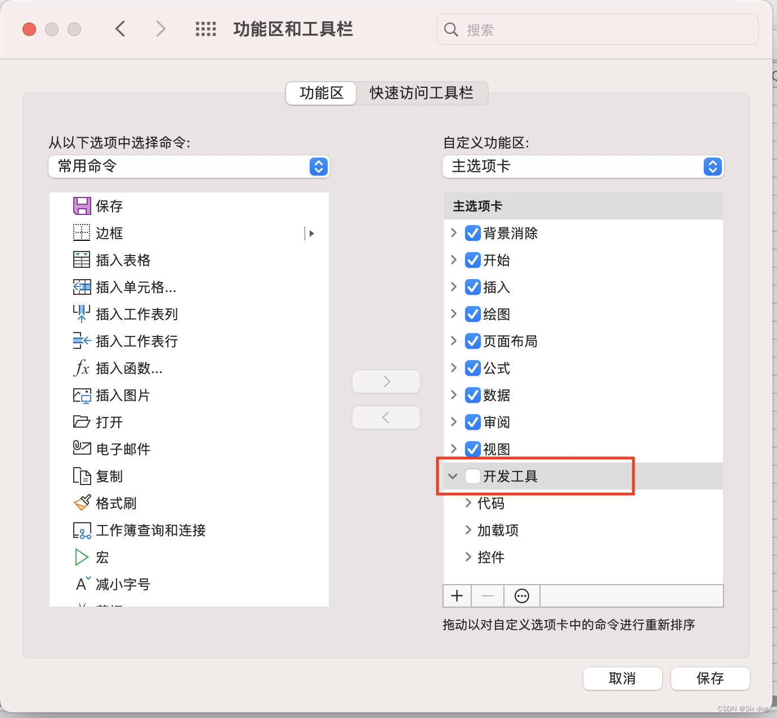Expand the 公式 tab row
Viewport: 777px width, 718px height.
click(454, 367)
